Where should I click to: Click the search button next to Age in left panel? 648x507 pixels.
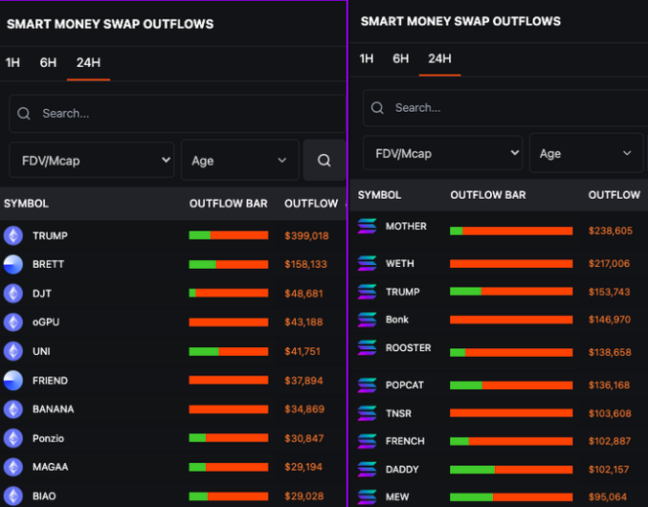[x=324, y=160]
